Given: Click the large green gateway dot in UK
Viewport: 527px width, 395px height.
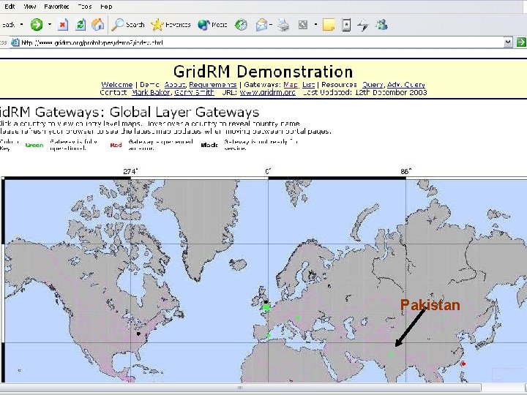Looking at the screenshot, I should [x=266, y=307].
